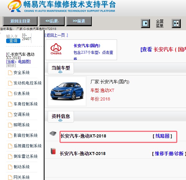Screen dimensions: 186x180
Task: Open 照明系统 in the sidebar
Action: (x=22, y=125)
